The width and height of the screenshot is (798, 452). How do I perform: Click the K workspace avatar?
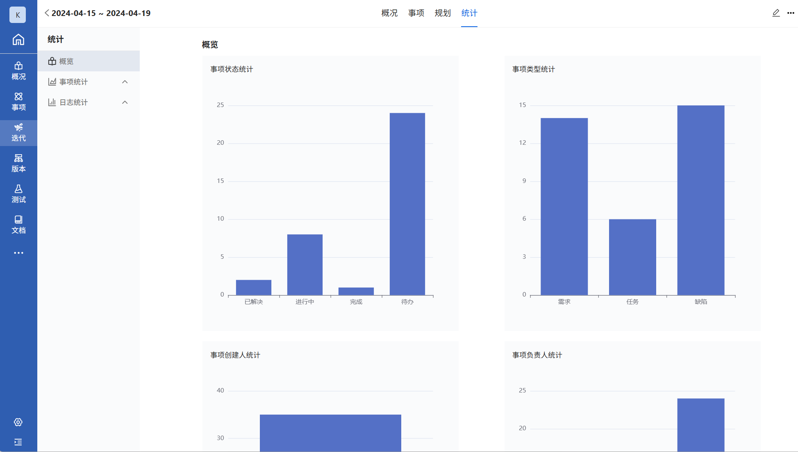pyautogui.click(x=18, y=15)
